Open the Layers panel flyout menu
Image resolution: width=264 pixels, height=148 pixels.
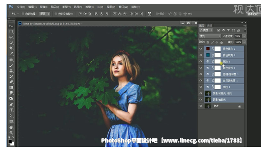pos(245,25)
